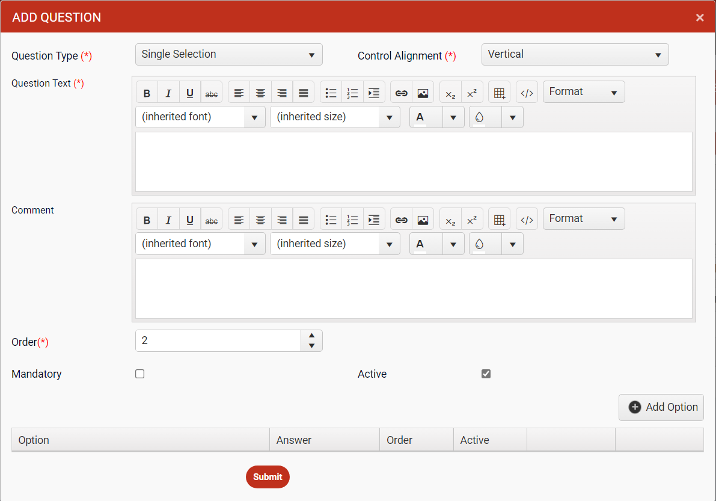
Task: Open the Question Type dropdown
Action: point(228,55)
